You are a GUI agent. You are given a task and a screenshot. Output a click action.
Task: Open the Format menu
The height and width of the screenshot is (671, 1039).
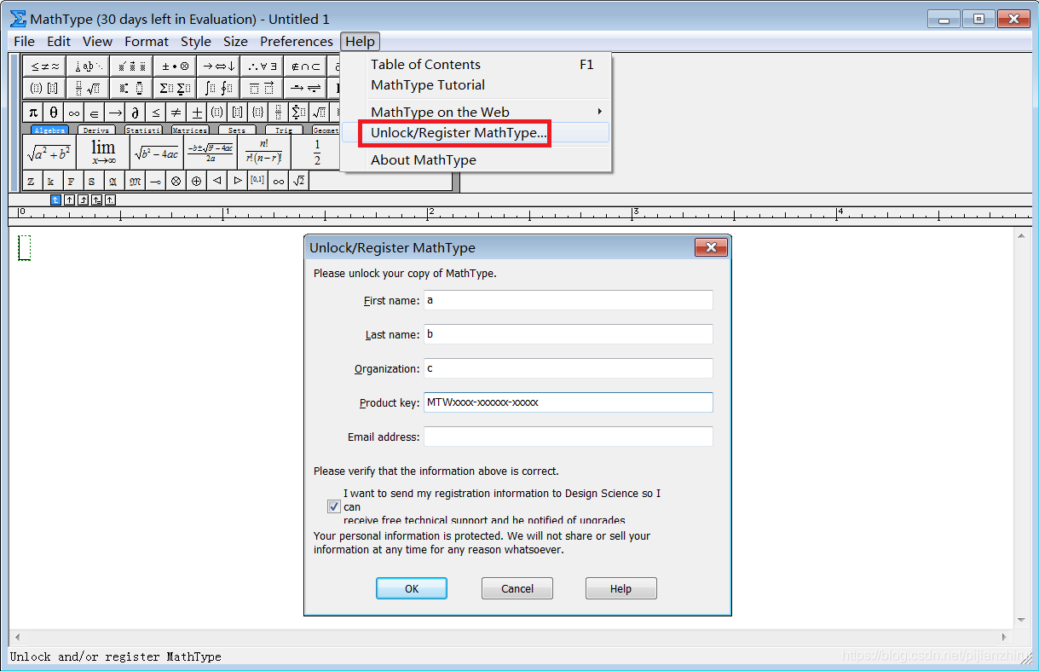pyautogui.click(x=147, y=41)
